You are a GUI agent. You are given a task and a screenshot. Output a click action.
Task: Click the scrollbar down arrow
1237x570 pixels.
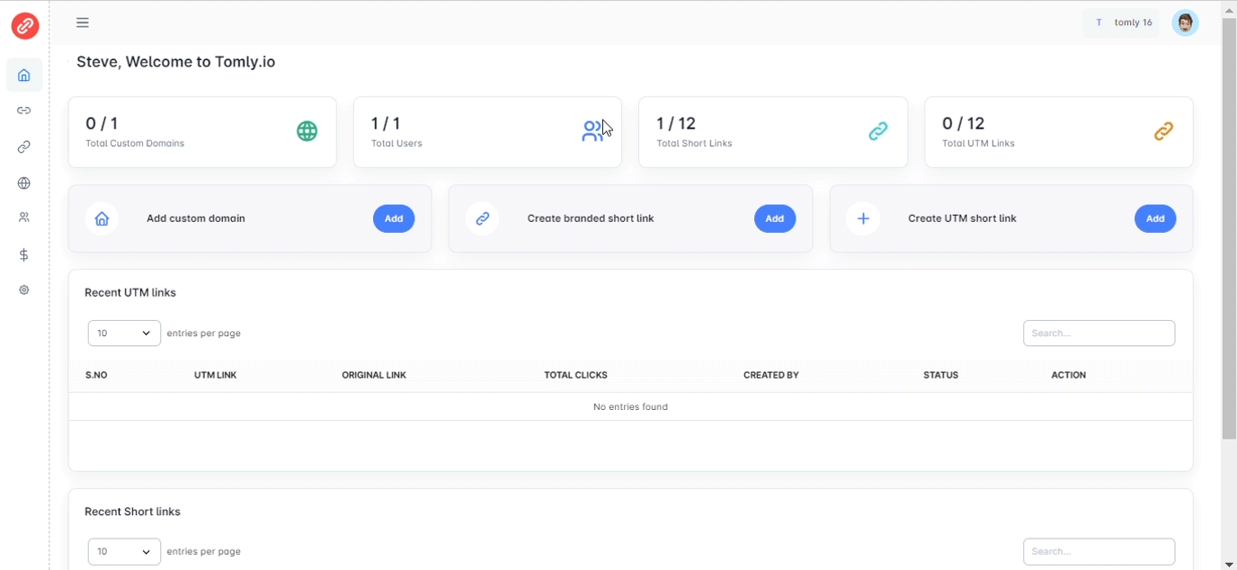(x=1229, y=563)
